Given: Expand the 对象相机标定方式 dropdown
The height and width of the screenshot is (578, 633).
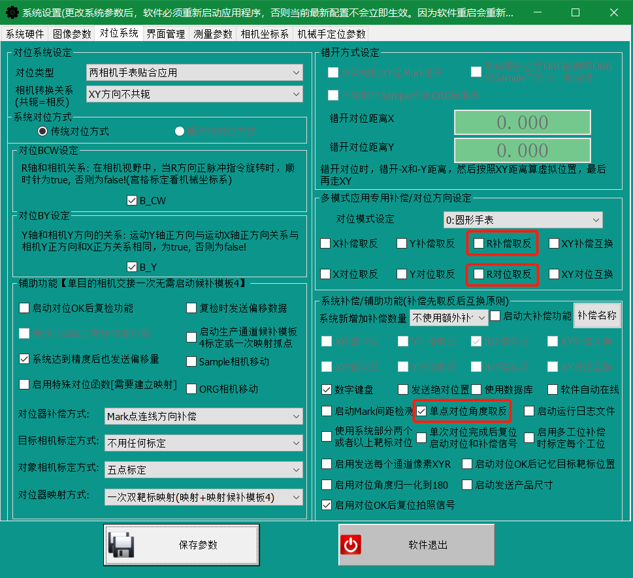Looking at the screenshot, I should [203, 470].
